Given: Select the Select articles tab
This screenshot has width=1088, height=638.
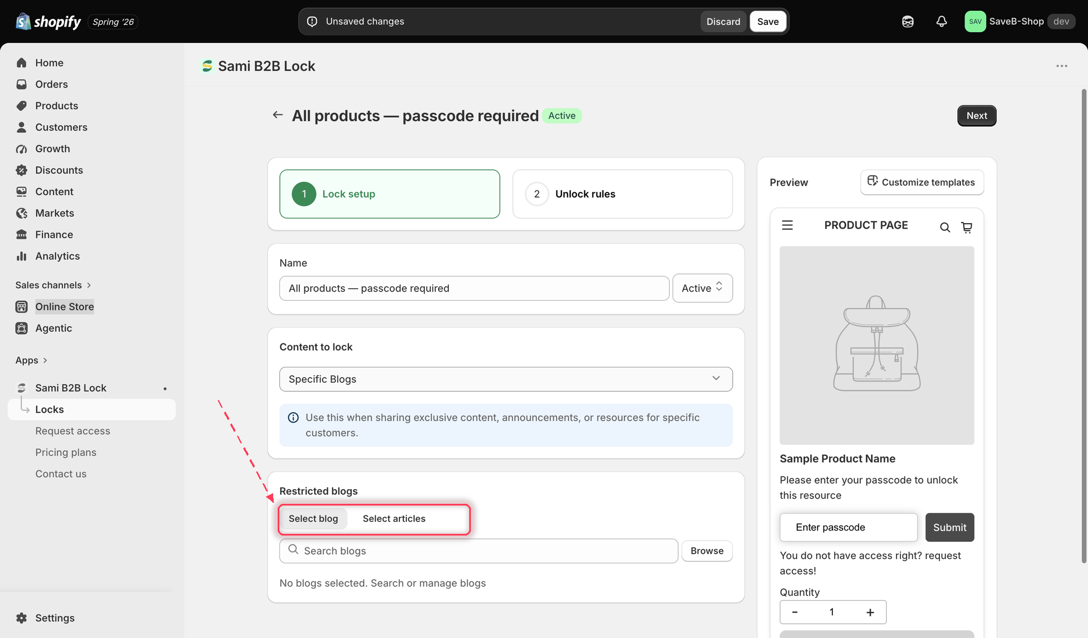Looking at the screenshot, I should (x=394, y=519).
